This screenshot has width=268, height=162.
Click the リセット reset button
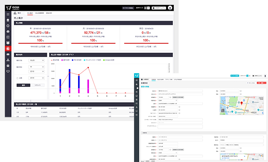[38, 85]
